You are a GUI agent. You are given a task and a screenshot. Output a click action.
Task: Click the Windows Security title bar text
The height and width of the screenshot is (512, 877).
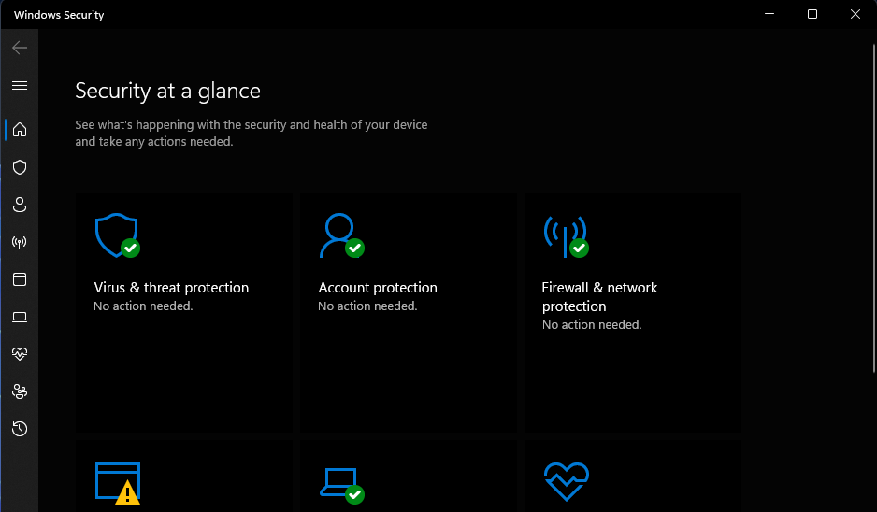click(x=59, y=15)
